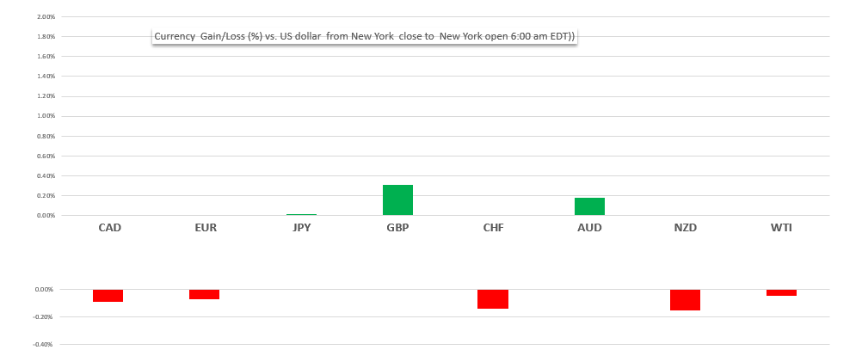Select the EUR axis label
Viewport: 862px width, 356px height.
[x=206, y=228]
